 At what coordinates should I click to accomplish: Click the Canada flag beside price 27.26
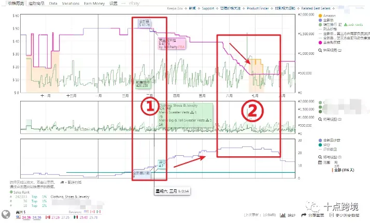click(48, 217)
